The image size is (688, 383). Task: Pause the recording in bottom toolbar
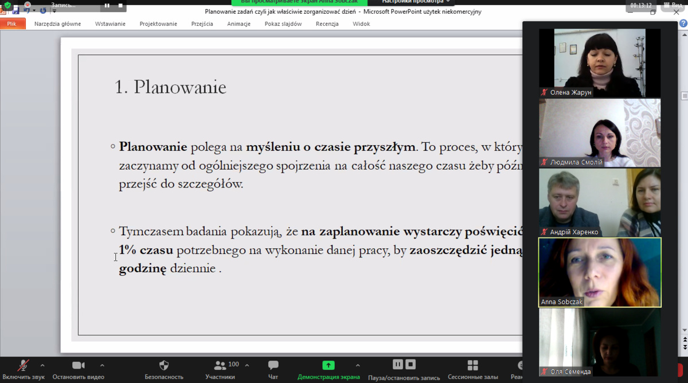tap(398, 364)
